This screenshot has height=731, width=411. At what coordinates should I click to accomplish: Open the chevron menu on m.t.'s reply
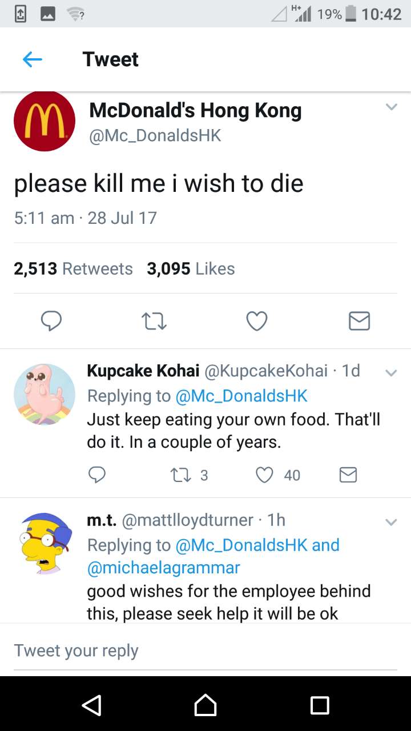[391, 522]
